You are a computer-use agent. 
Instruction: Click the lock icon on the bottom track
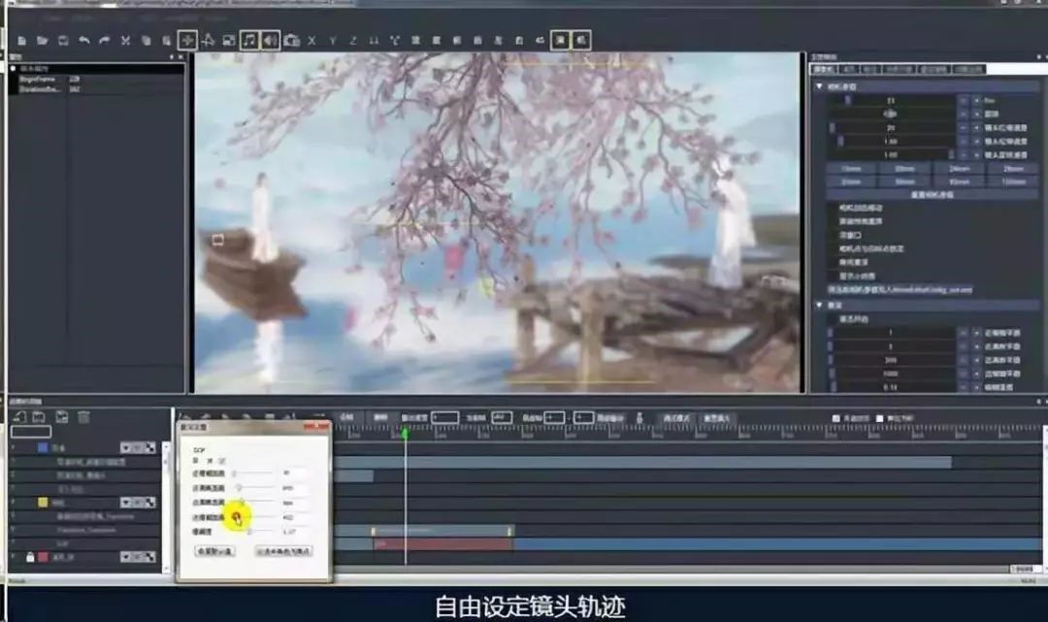[30, 557]
